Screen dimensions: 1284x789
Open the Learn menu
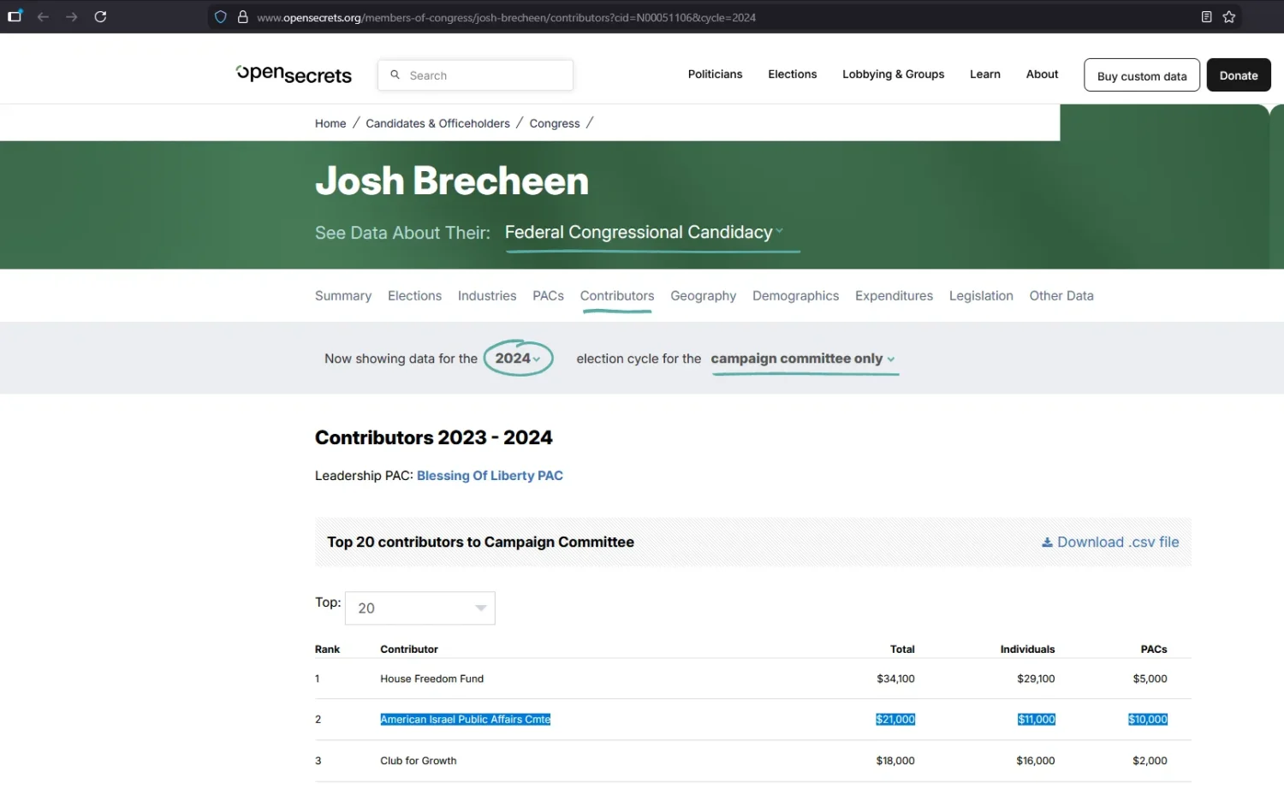[984, 74]
